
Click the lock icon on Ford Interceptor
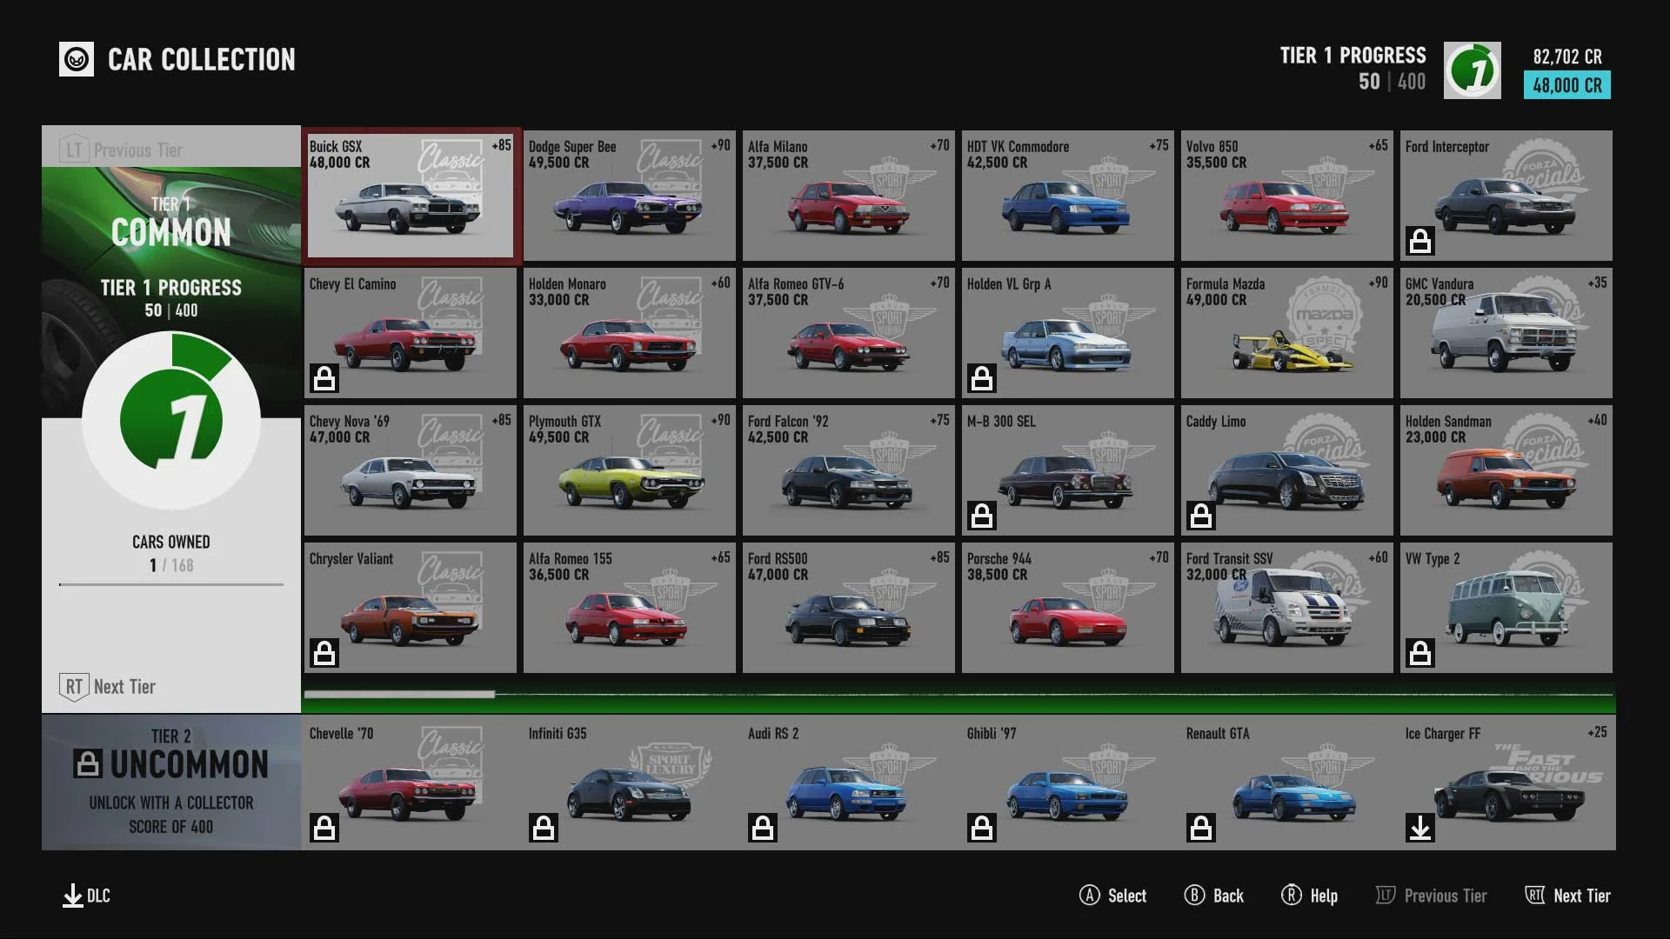pyautogui.click(x=1420, y=241)
